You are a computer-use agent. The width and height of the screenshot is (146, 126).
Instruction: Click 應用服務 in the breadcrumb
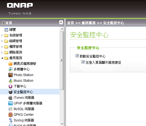click(x=88, y=23)
